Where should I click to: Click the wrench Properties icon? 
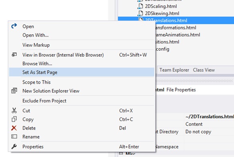[x=14, y=147]
